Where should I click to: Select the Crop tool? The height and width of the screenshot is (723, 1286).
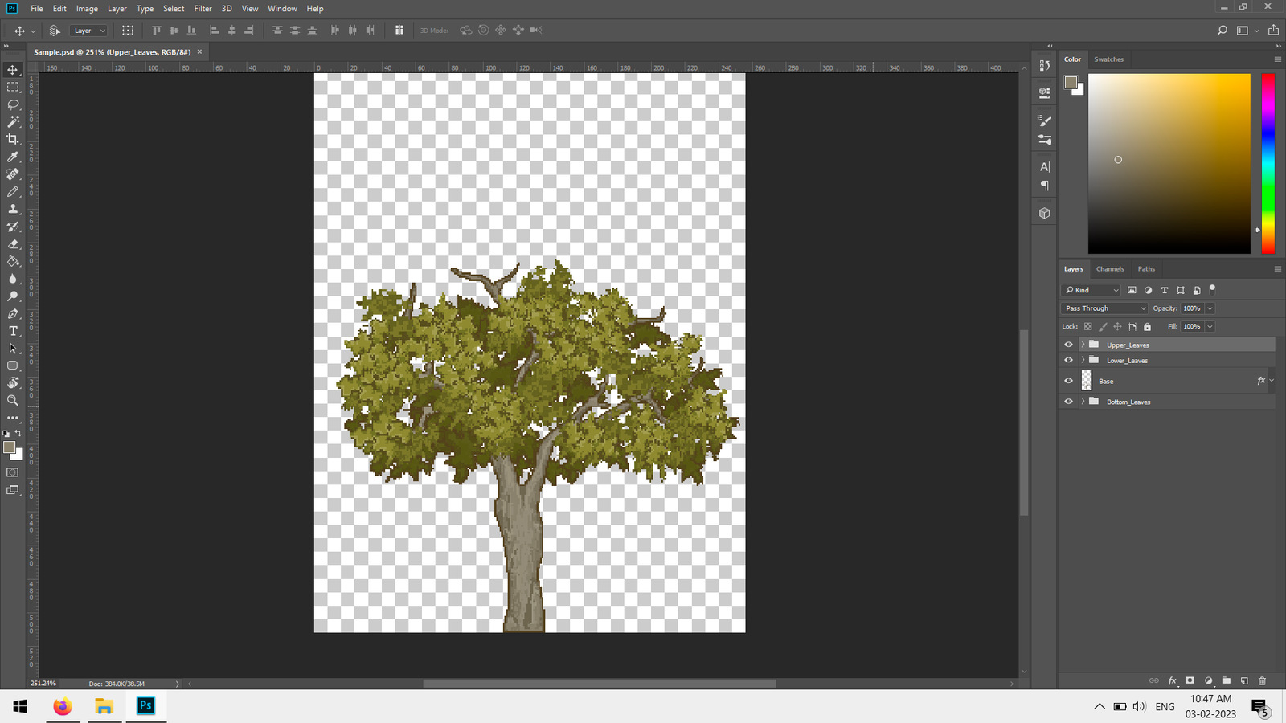point(13,140)
